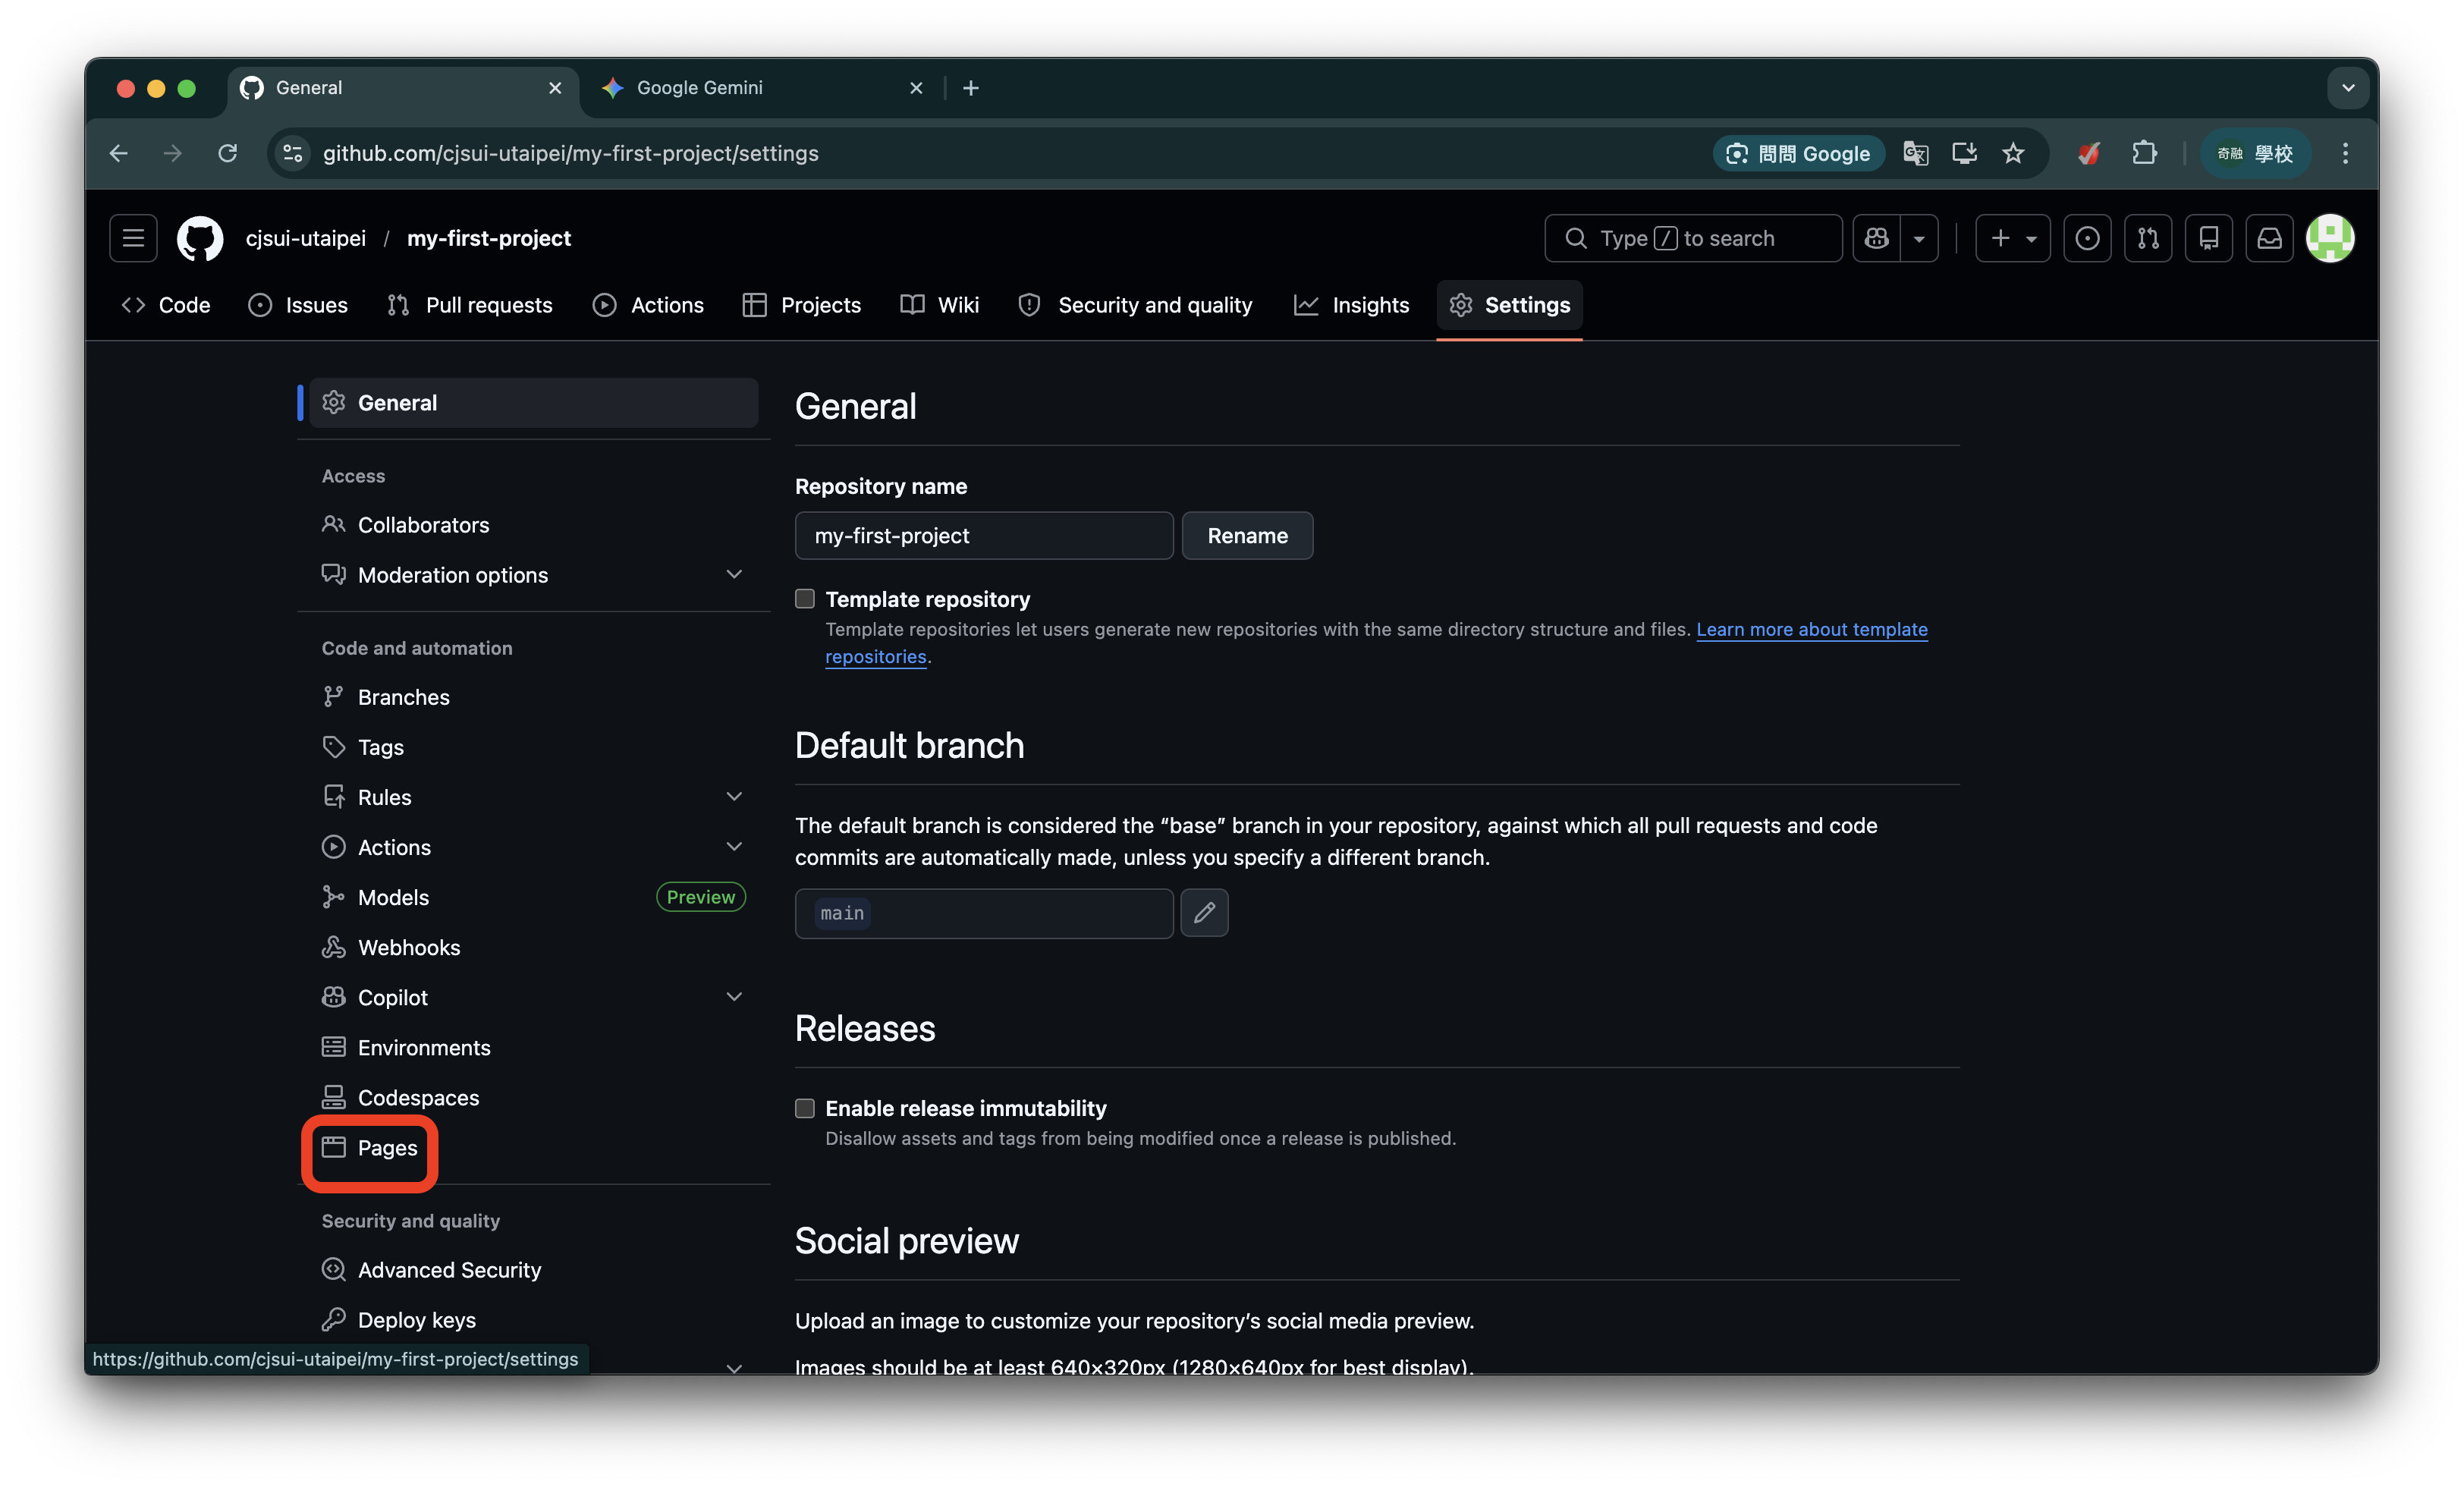Image resolution: width=2464 pixels, height=1487 pixels.
Task: Open the GitHub hamburger navigation menu
Action: pyautogui.click(x=133, y=238)
